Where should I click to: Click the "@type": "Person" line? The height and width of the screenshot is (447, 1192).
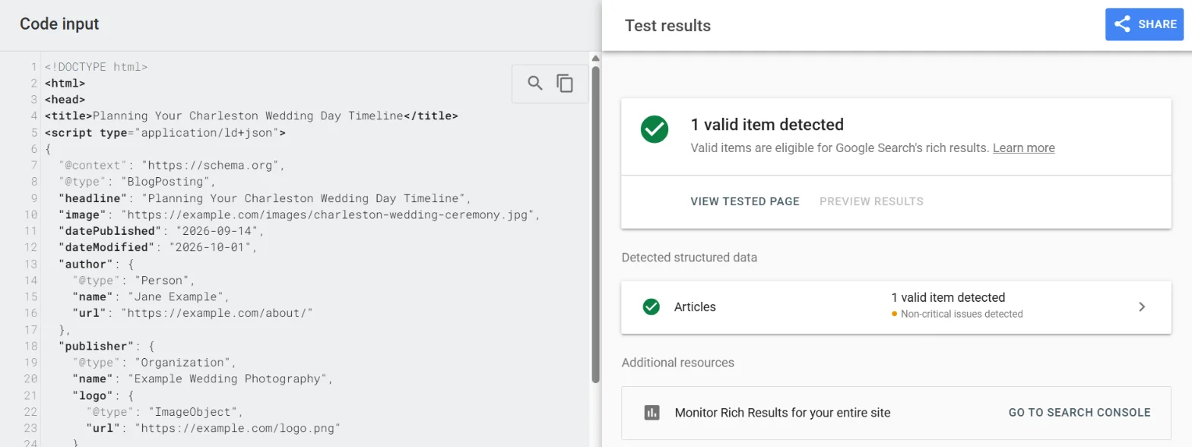[x=134, y=281]
